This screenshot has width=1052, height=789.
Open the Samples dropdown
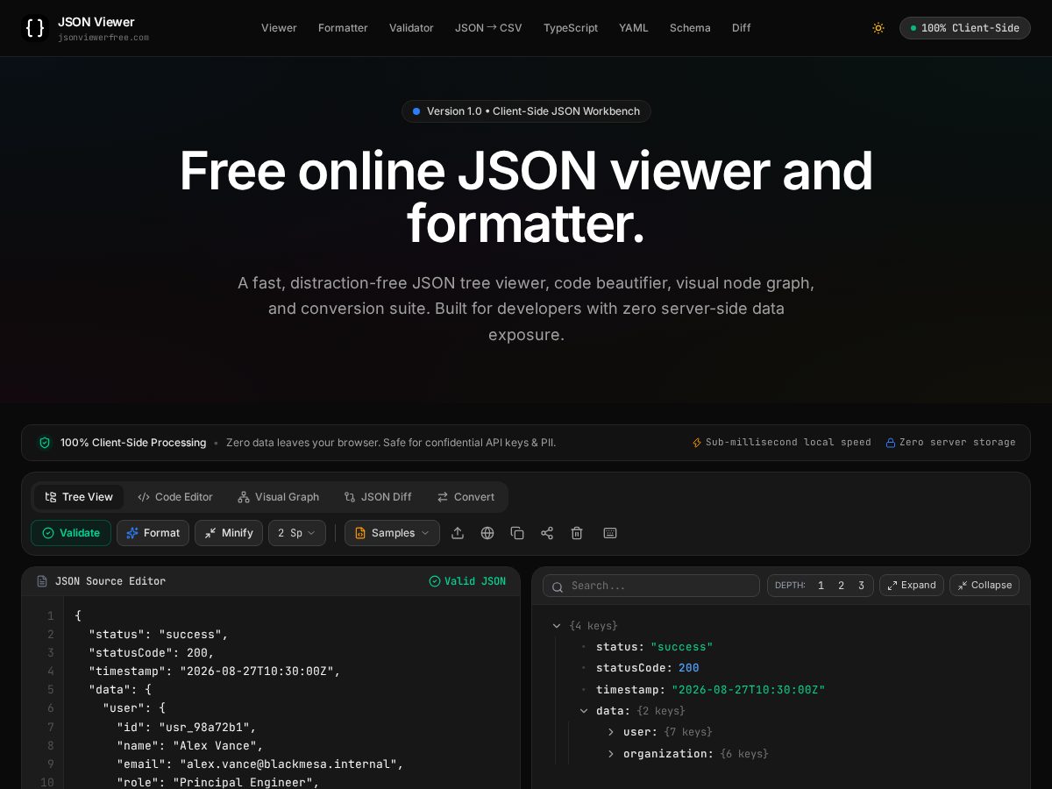(392, 533)
